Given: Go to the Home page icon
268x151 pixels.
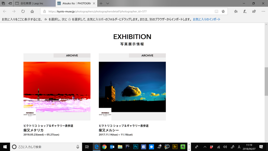Looking at the screenshot, I should [32, 12].
